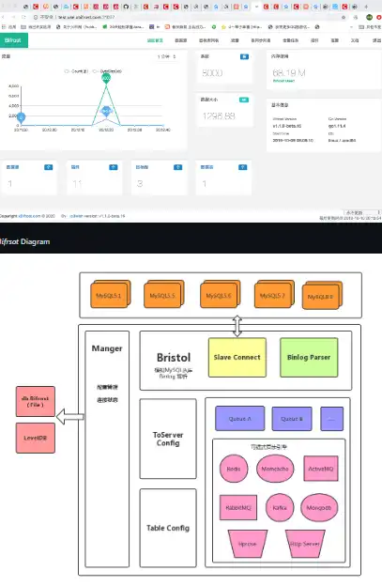Click the purple Queue B block
Viewport: 382px width, 586px height.
click(292, 419)
